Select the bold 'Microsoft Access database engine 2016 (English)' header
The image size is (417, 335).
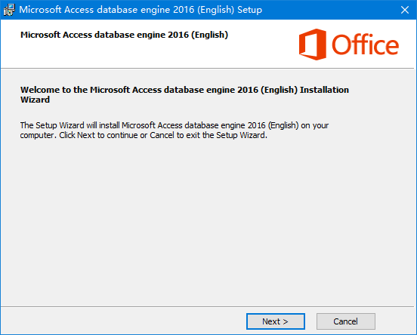click(x=124, y=35)
